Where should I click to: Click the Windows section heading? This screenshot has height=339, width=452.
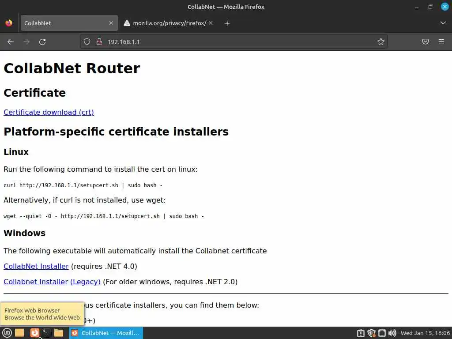click(25, 233)
